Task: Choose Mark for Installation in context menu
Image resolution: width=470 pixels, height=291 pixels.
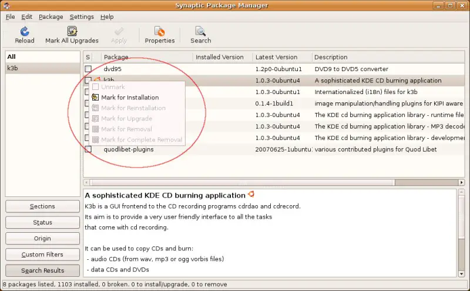Action: tap(130, 98)
